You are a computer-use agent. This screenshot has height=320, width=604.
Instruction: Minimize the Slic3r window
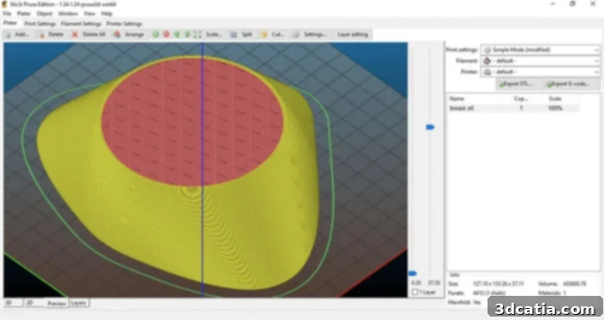point(552,4)
